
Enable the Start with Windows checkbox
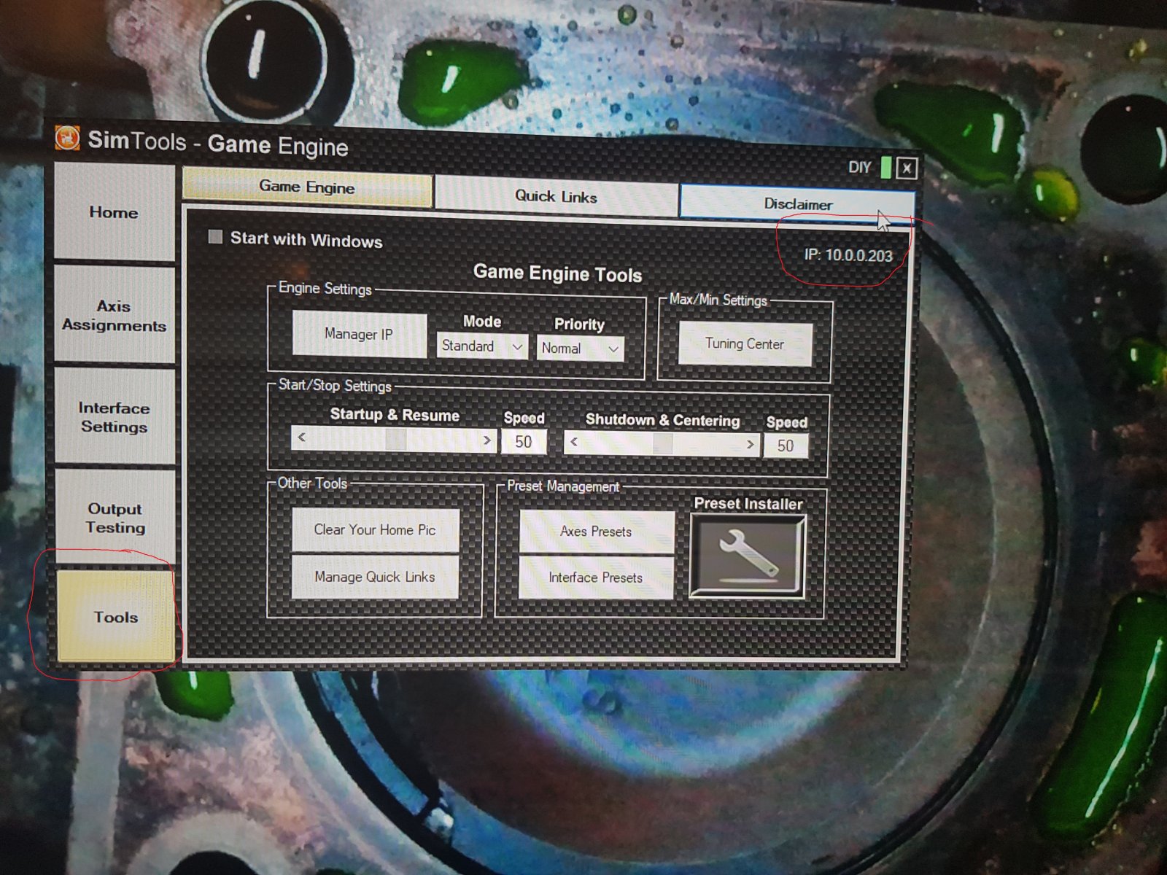215,236
